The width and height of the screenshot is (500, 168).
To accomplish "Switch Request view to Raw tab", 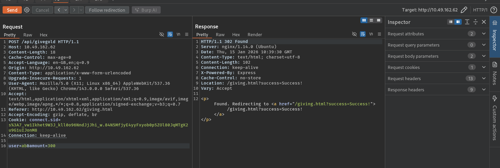I will click(x=28, y=35).
